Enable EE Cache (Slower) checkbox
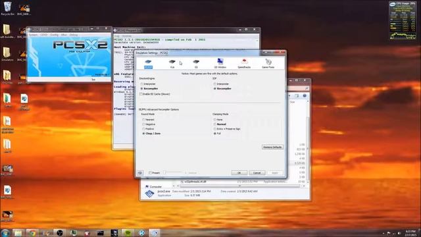 click(x=155, y=94)
